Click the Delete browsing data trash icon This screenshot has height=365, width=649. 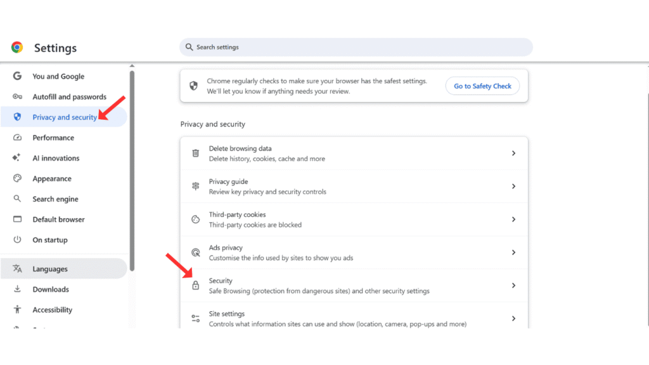coord(196,153)
